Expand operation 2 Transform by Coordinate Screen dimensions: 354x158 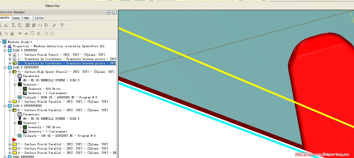pos(10,59)
